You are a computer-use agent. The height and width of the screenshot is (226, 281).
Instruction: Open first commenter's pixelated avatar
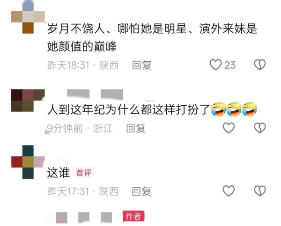pyautogui.click(x=28, y=17)
